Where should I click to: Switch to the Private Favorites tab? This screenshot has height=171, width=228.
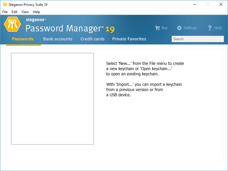pos(129,39)
